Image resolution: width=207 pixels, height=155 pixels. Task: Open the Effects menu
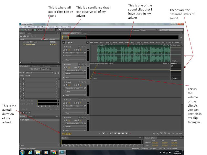tap(44, 27)
